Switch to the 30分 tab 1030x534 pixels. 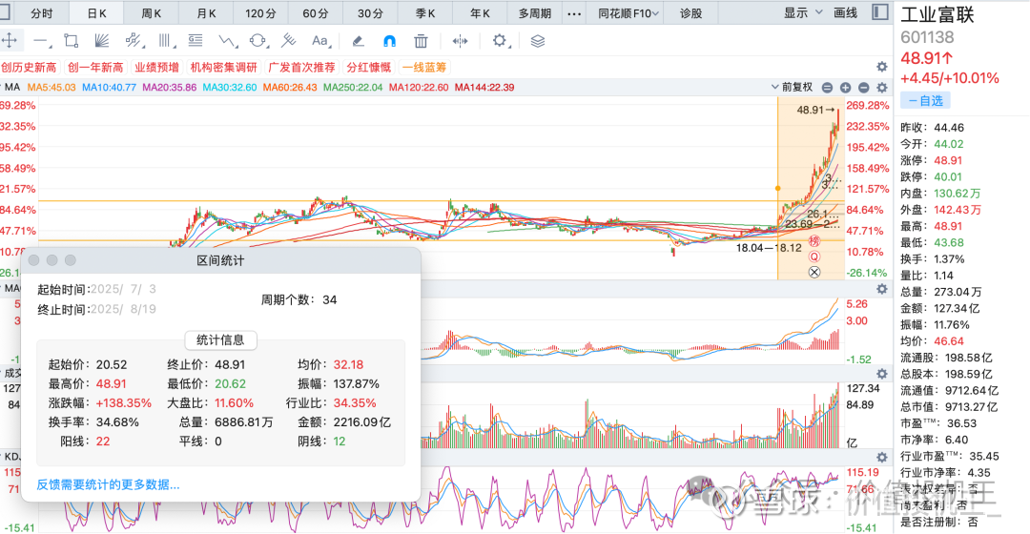click(x=370, y=13)
